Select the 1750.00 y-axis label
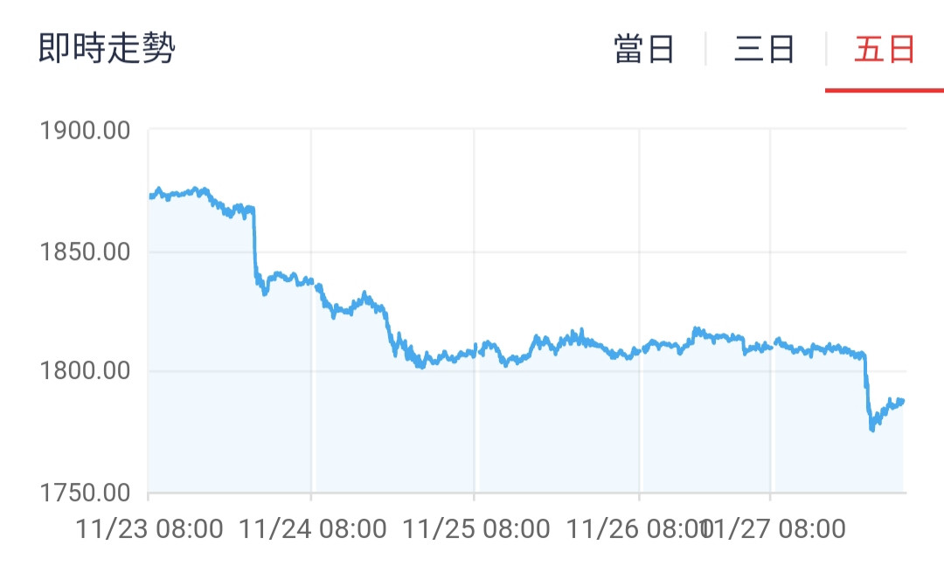The image size is (944, 586). [86, 493]
